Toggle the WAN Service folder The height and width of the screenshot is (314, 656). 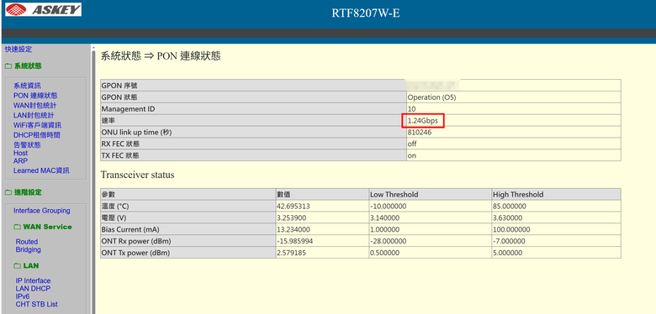point(43,227)
